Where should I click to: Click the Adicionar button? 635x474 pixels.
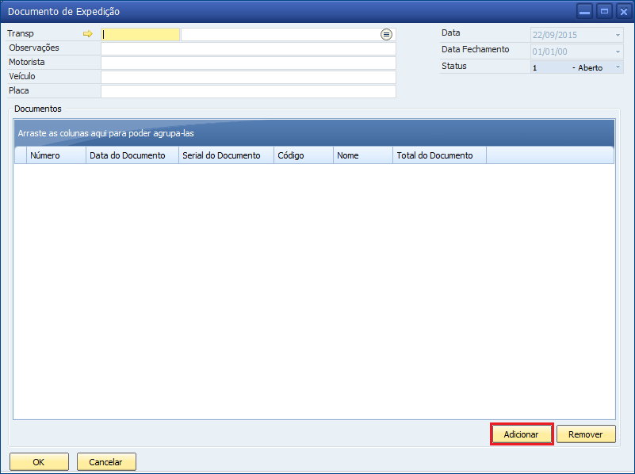[521, 434]
